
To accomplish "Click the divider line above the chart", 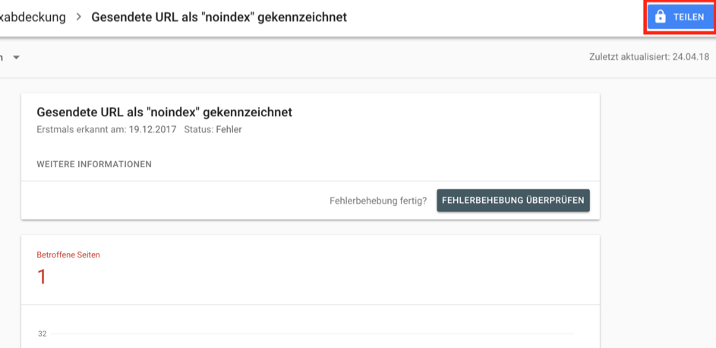I will click(311, 305).
